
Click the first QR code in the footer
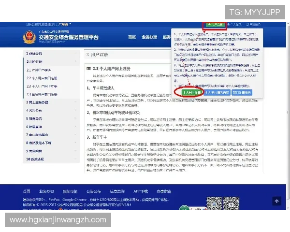[214, 203]
